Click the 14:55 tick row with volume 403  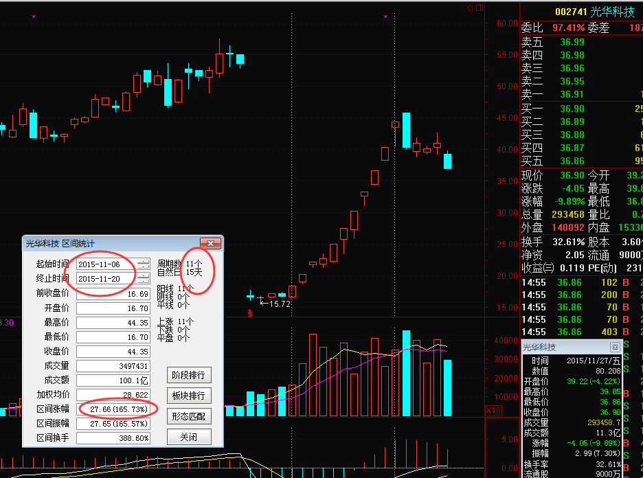pos(581,332)
